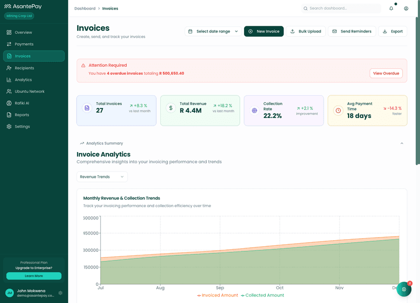Navigate to Dashboard via breadcrumb
The image size is (420, 303).
pos(85,8)
